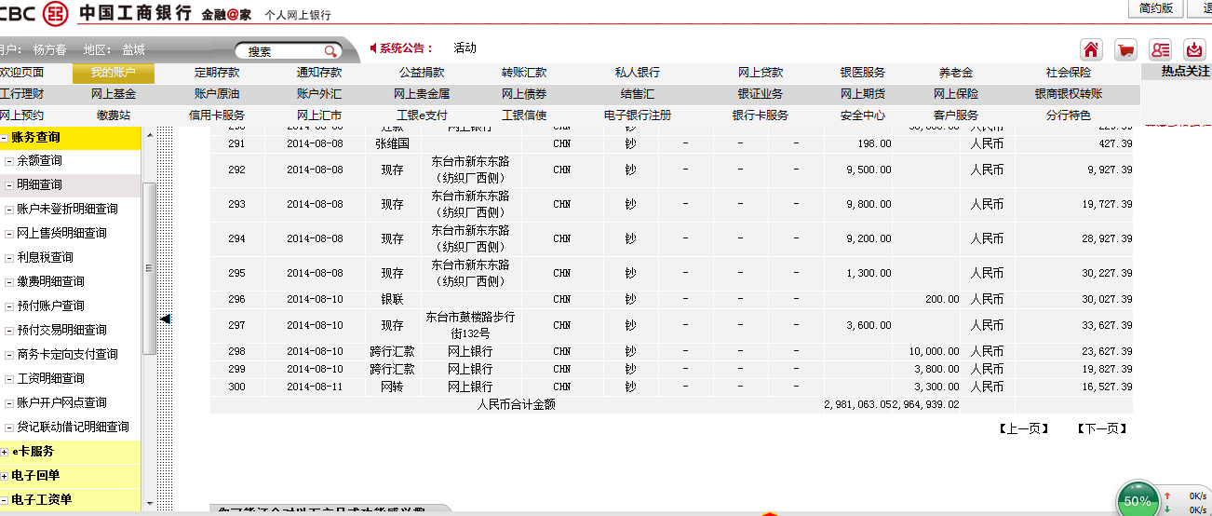Screen dimensions: 1212x516
Task: Select 网上售货明细查询 in the sidebar
Action: [61, 234]
